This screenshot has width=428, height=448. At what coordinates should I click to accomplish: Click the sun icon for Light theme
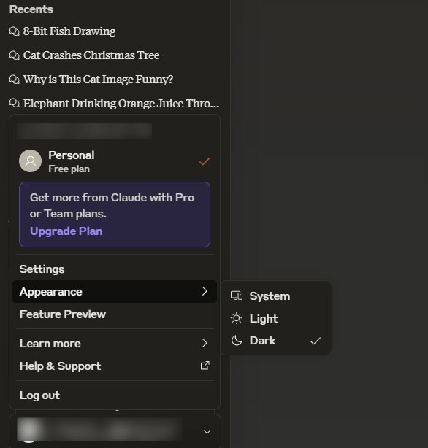pyautogui.click(x=237, y=318)
